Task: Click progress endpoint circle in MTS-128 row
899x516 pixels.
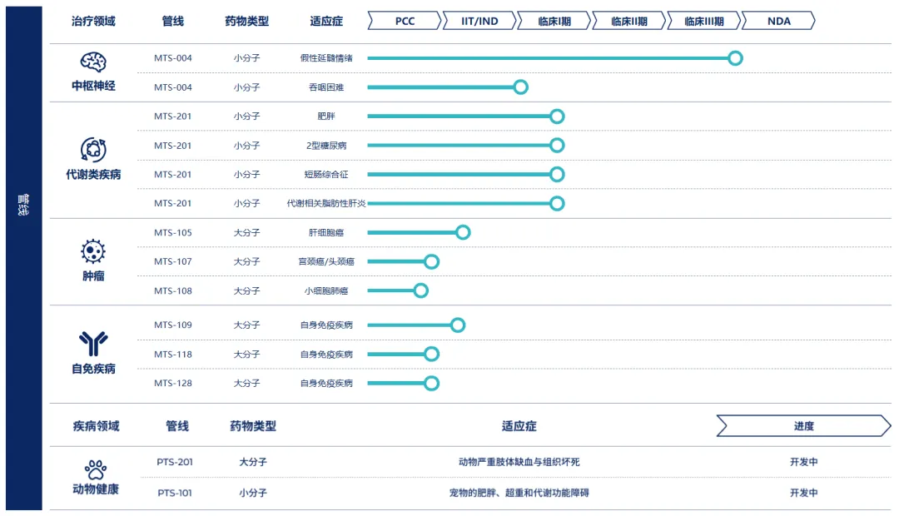Action: coord(432,383)
